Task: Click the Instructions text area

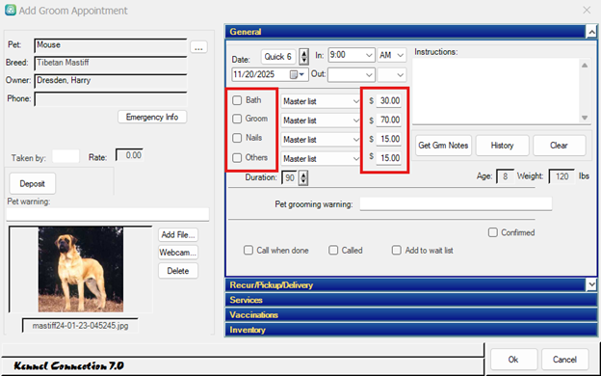Action: [x=496, y=91]
